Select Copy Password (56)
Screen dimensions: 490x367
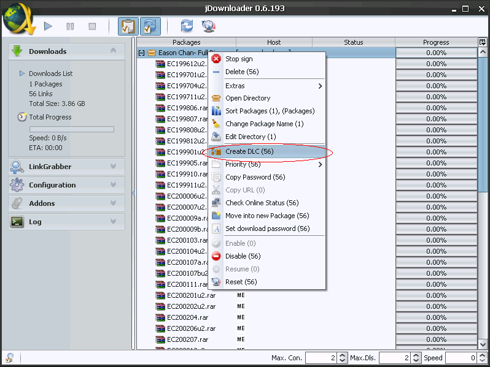(267, 177)
